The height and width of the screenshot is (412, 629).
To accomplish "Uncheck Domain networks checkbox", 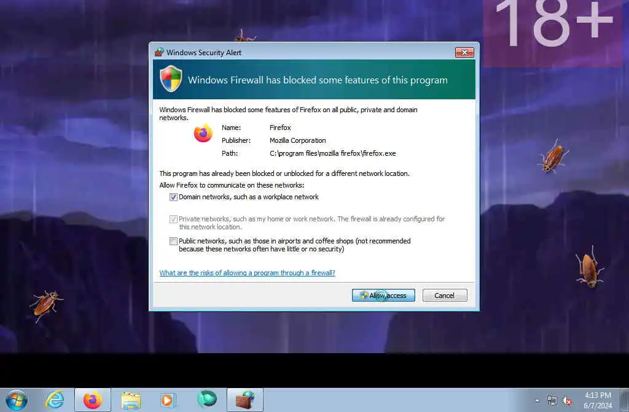I will (x=173, y=197).
